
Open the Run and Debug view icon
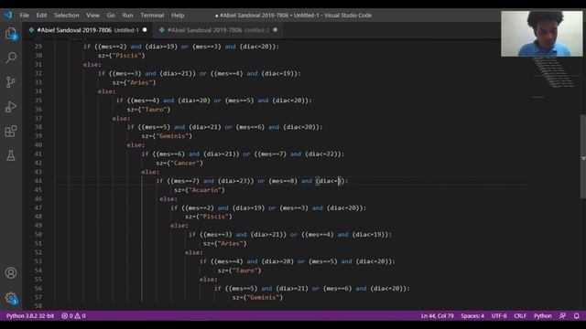11,107
